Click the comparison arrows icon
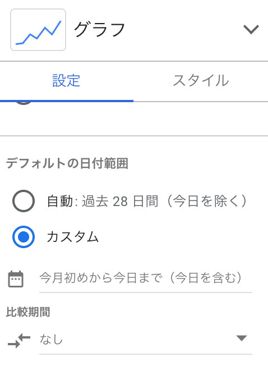 point(19,340)
